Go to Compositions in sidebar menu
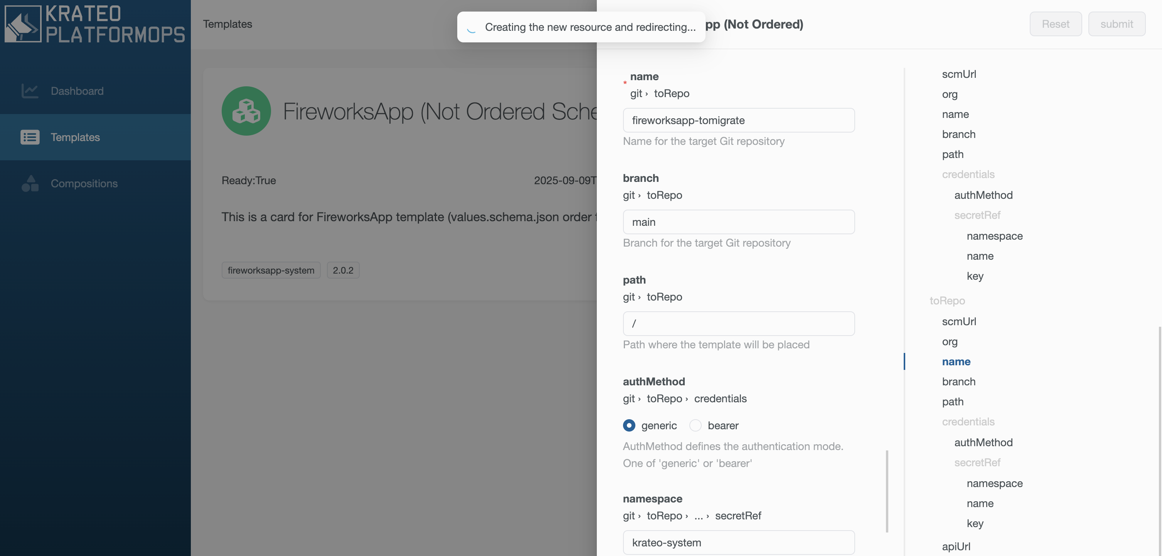Viewport: 1162px width, 556px height. (x=84, y=183)
